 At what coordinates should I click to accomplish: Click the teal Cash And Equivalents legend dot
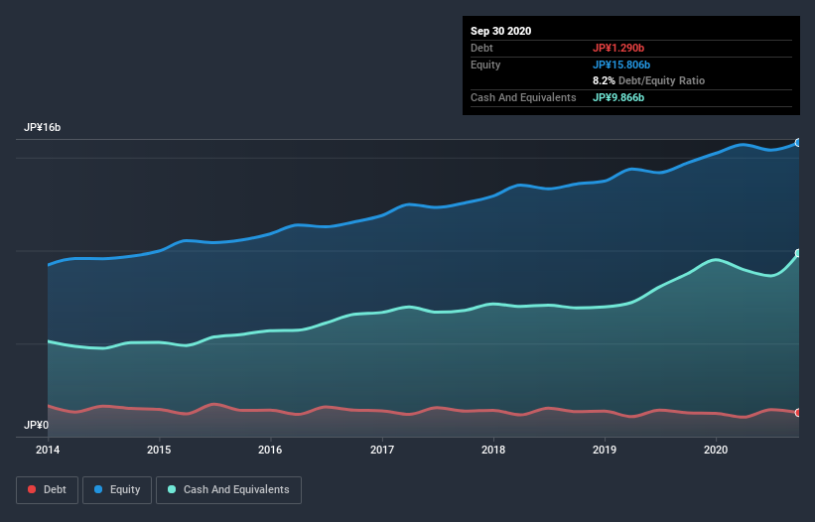point(172,489)
